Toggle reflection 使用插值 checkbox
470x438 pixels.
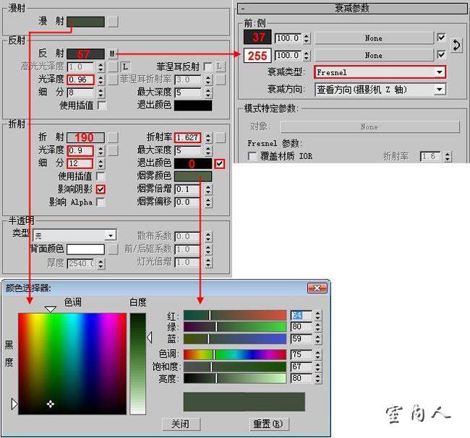101,106
